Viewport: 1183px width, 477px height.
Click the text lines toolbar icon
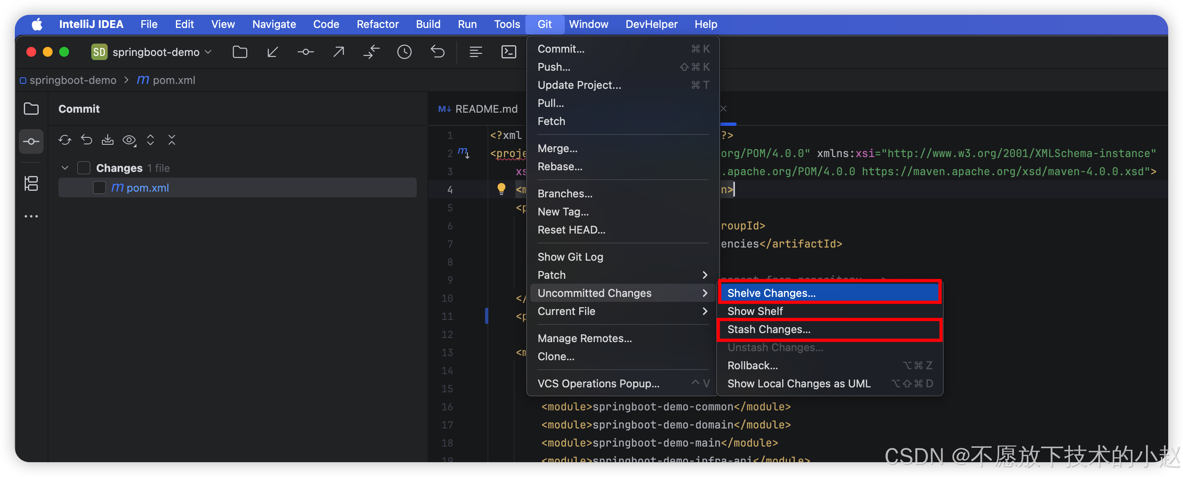point(476,52)
